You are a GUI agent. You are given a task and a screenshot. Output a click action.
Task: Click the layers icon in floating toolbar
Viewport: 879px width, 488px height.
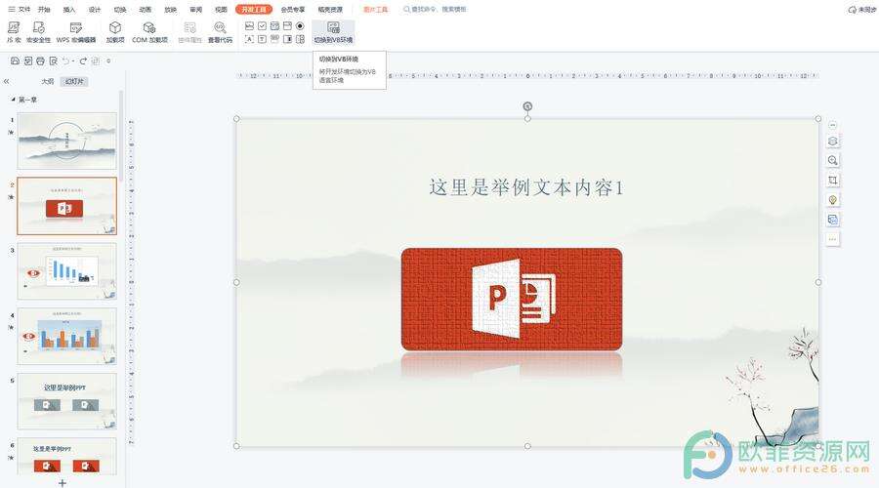click(832, 142)
